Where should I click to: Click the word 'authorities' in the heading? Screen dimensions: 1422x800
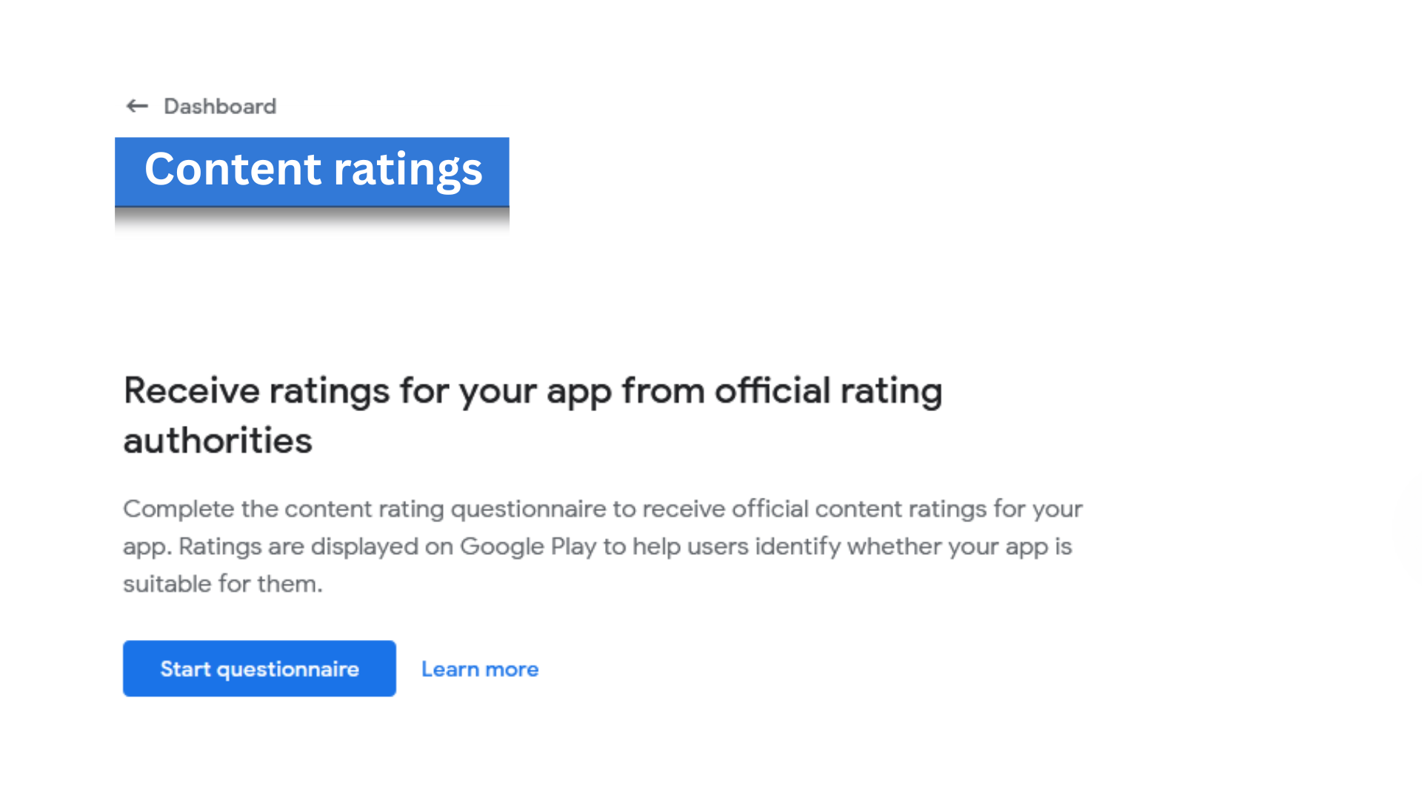[218, 441]
